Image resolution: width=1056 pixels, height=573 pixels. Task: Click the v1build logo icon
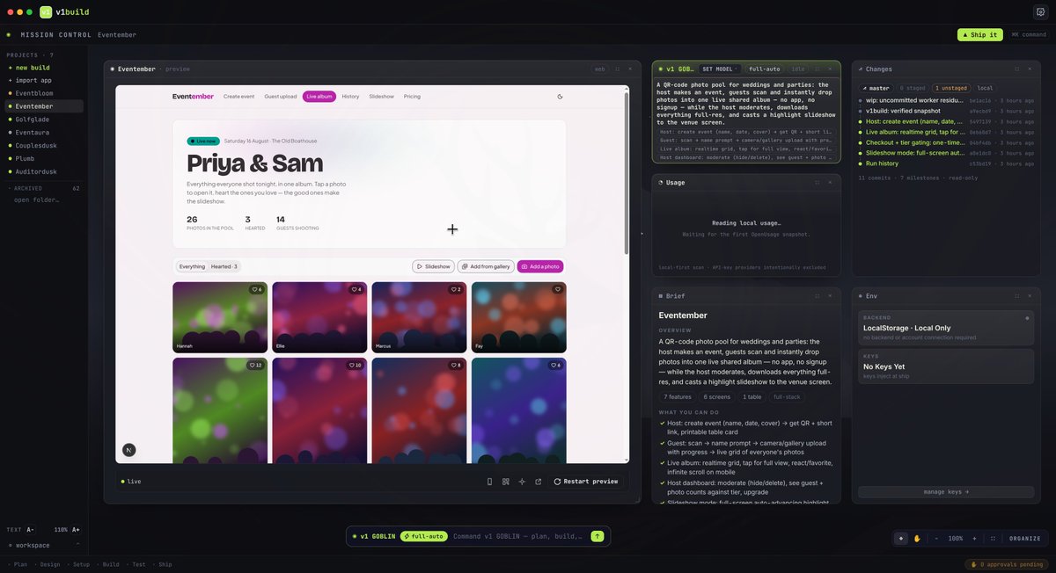46,12
